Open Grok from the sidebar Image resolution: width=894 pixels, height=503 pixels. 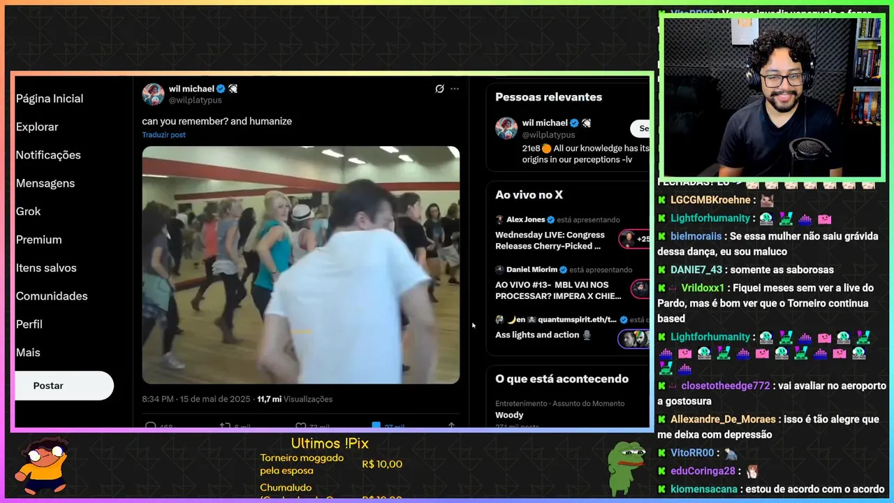(x=29, y=211)
